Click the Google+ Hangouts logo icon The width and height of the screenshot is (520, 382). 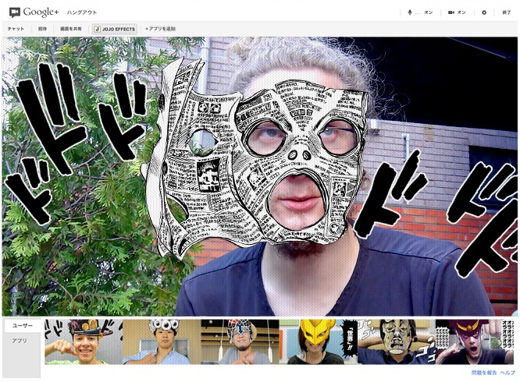tap(14, 12)
